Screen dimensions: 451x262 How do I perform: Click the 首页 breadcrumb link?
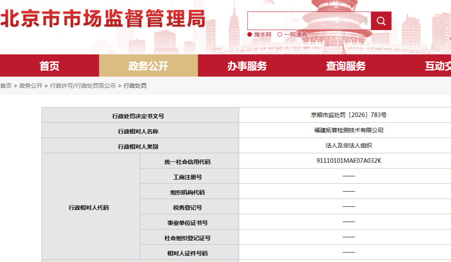pyautogui.click(x=6, y=86)
